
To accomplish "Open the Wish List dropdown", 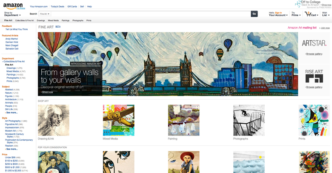I will 326,14.
